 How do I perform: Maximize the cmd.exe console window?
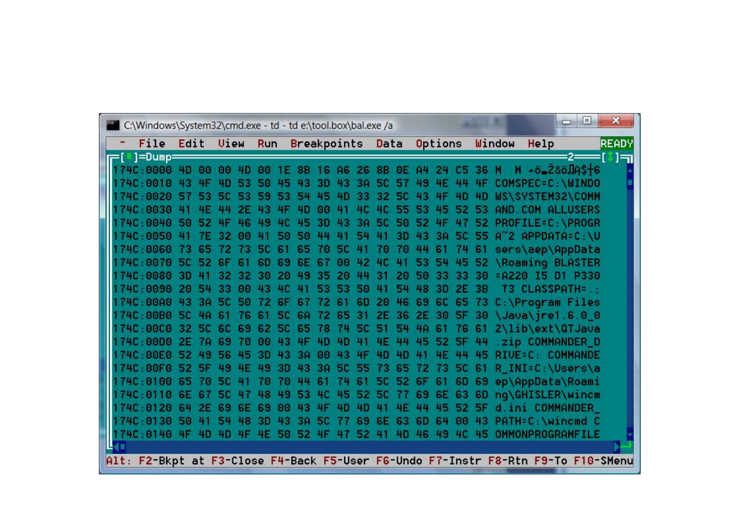[x=587, y=121]
